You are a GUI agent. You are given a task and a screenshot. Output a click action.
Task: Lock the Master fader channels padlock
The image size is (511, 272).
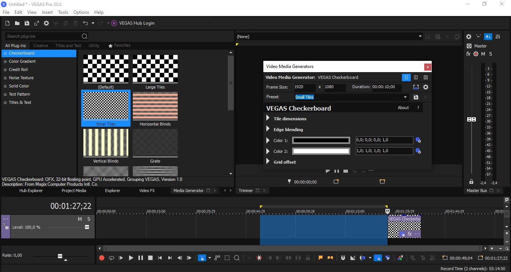coord(471,182)
